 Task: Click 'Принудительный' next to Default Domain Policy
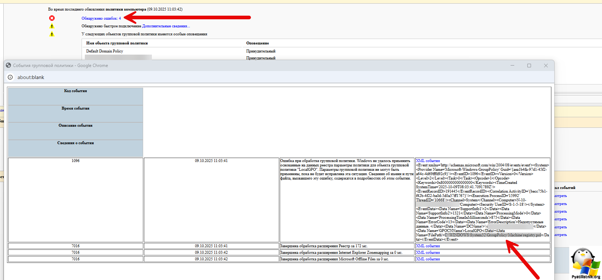coord(261,51)
